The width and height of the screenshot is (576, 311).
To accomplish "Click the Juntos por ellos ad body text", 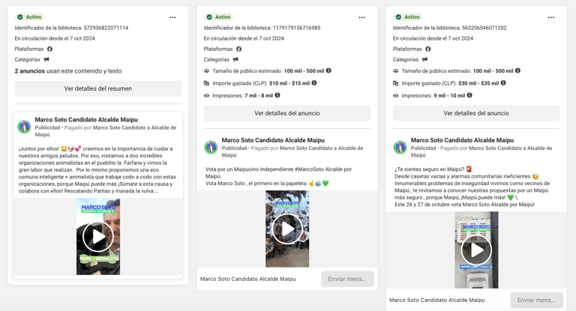I will (97, 169).
